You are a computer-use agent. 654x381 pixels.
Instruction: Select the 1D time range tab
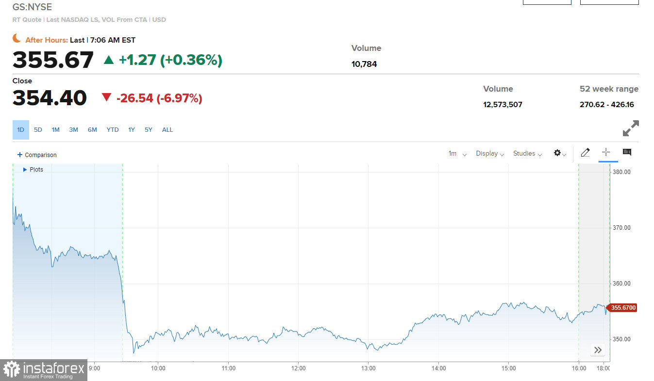point(21,130)
